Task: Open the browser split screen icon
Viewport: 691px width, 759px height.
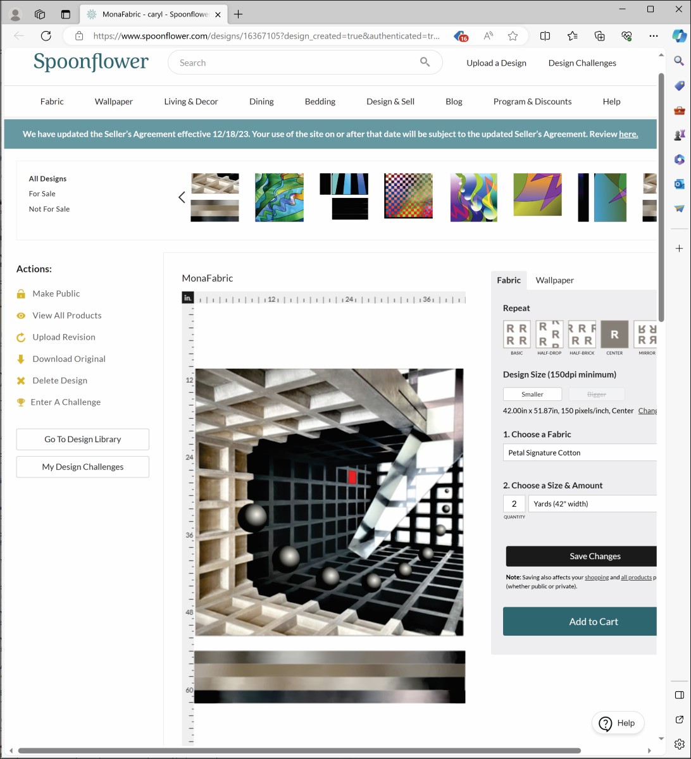Action: point(545,36)
